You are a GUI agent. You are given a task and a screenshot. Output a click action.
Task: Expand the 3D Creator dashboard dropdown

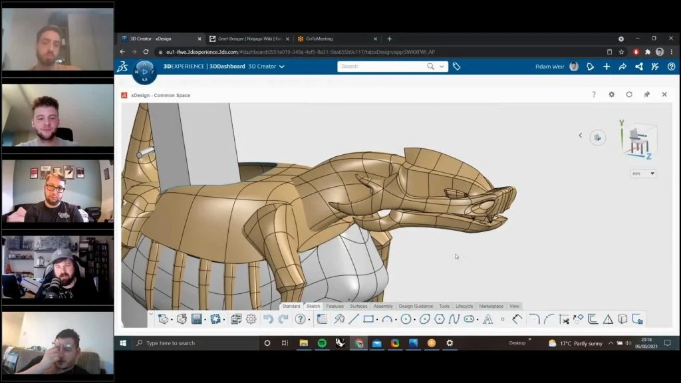click(281, 66)
